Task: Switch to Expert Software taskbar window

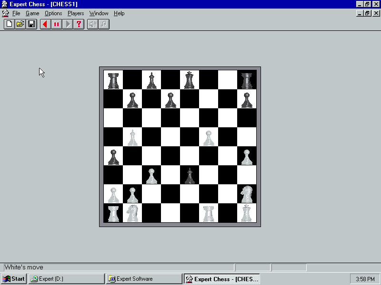Action: pyautogui.click(x=144, y=279)
